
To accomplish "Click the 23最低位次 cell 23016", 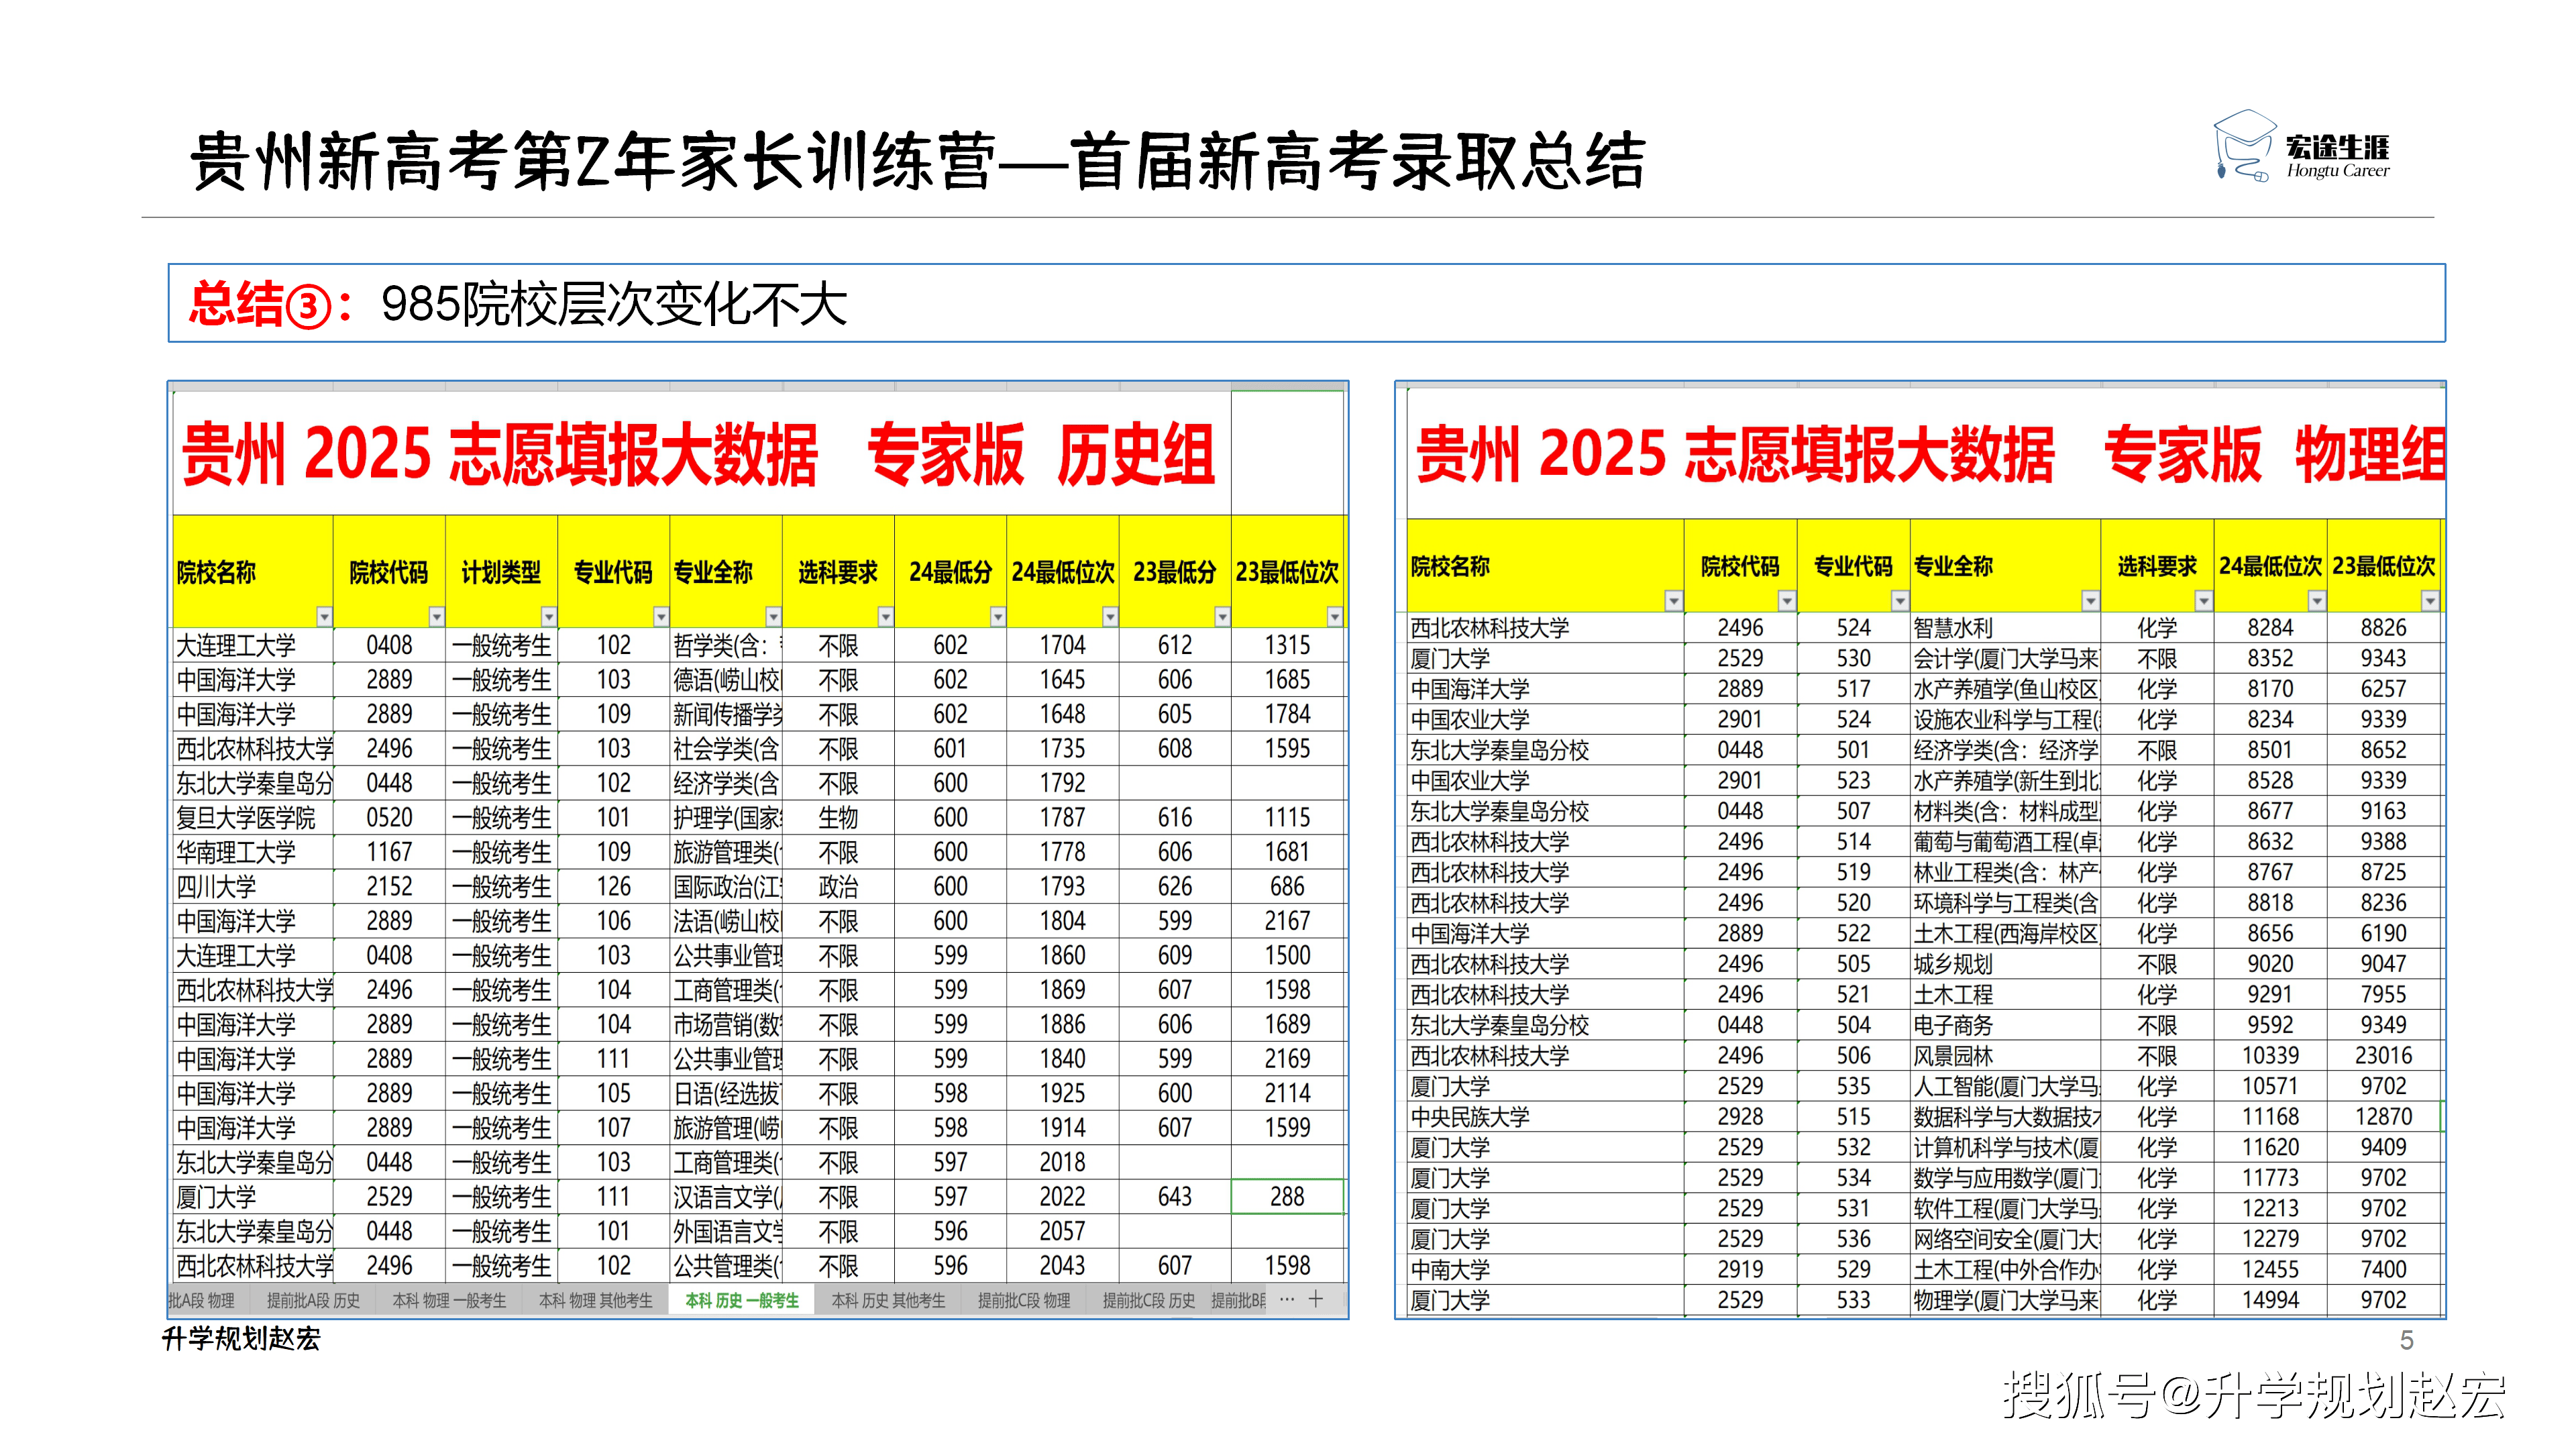I will click(x=2384, y=1056).
